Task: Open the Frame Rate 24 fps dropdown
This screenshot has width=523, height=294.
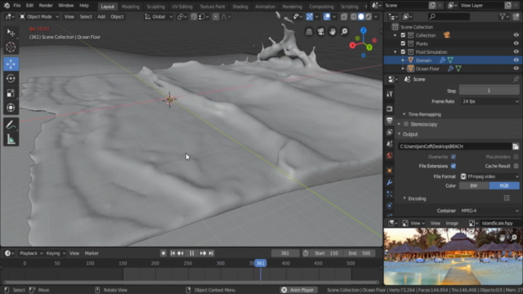Action: [x=489, y=101]
